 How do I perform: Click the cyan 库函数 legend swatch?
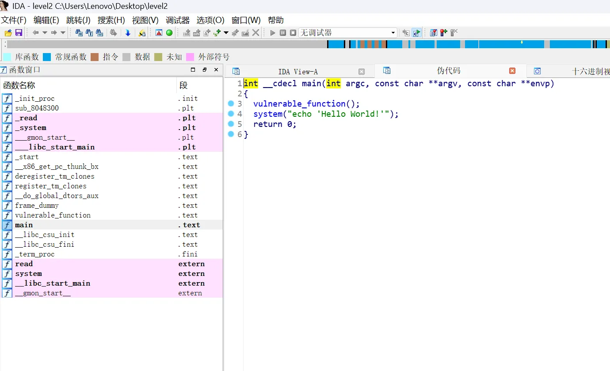click(7, 57)
